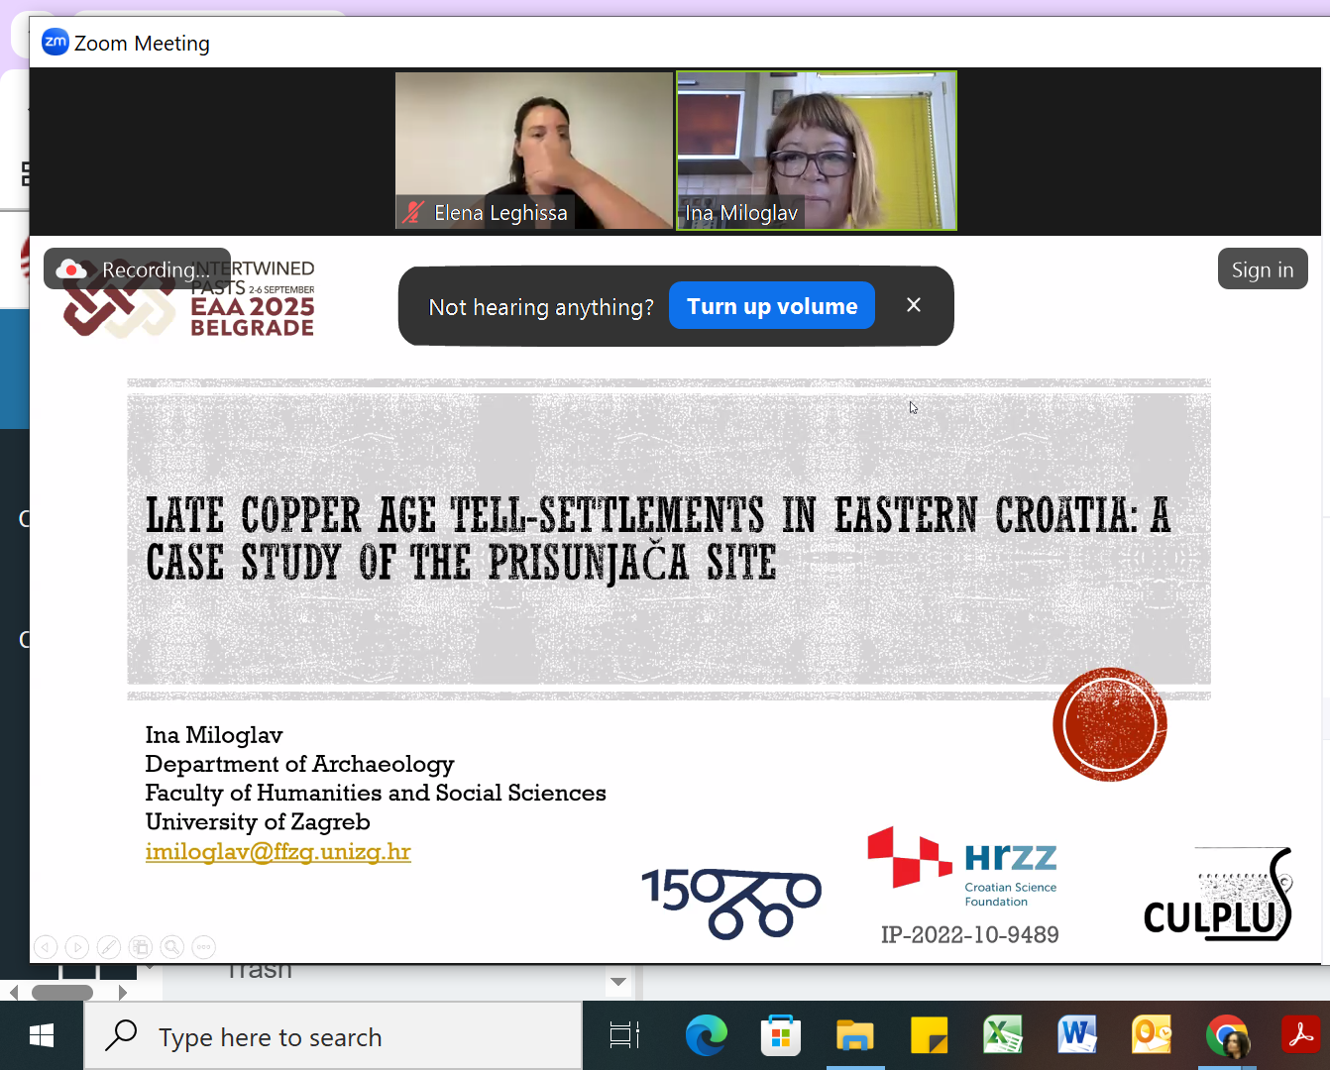Screen dimensions: 1330x1070
Task: Dismiss the 'Not hearing anything?' notification
Action: coord(914,305)
